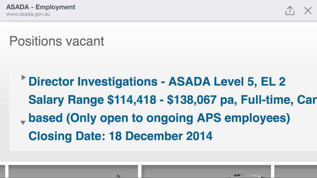Click the Closing Date line

pos(120,136)
